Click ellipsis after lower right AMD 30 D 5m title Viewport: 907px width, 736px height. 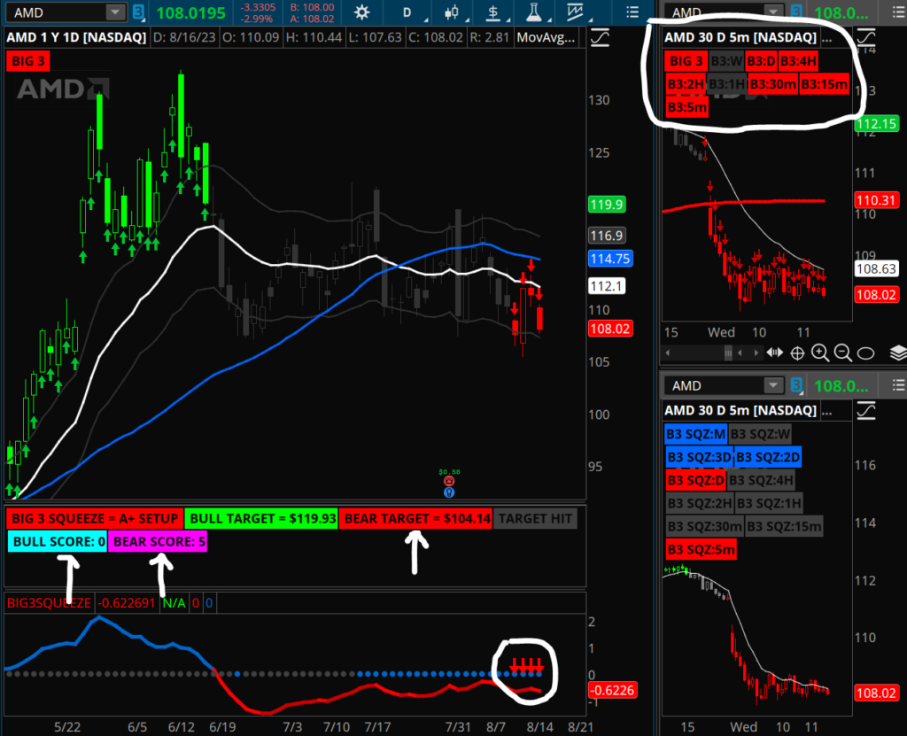(826, 411)
